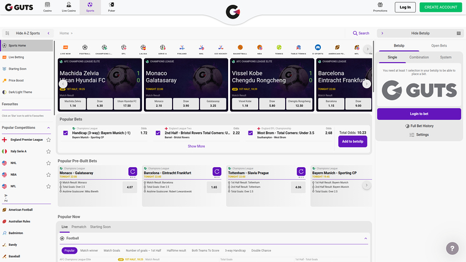This screenshot has height=262, width=466.
Task: Switch to the Open Bets tab
Action: click(439, 45)
